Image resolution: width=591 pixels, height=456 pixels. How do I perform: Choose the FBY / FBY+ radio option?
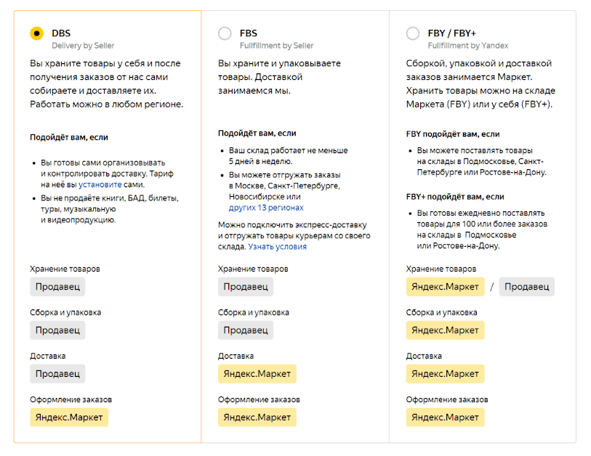tap(413, 33)
